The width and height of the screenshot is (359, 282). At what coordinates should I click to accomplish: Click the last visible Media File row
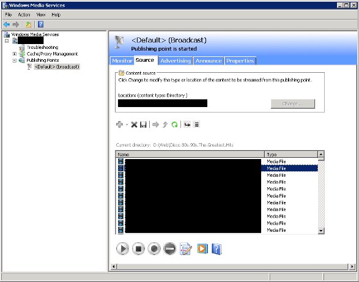click(217, 230)
